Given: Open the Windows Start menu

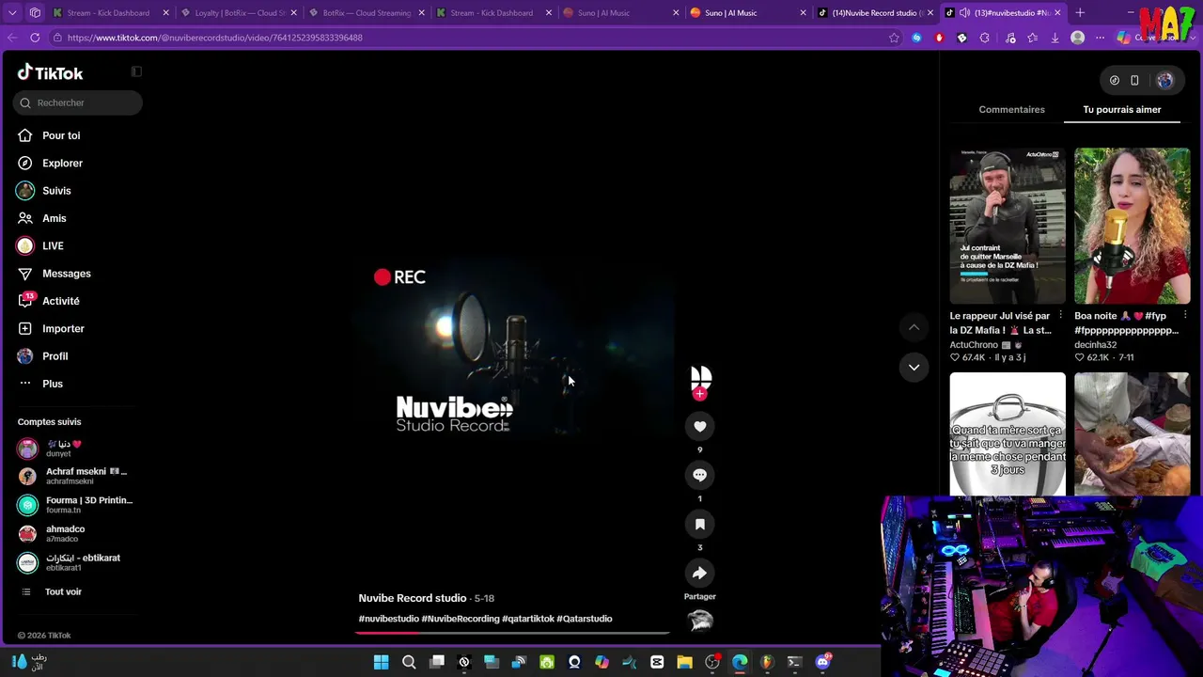Looking at the screenshot, I should [x=381, y=663].
